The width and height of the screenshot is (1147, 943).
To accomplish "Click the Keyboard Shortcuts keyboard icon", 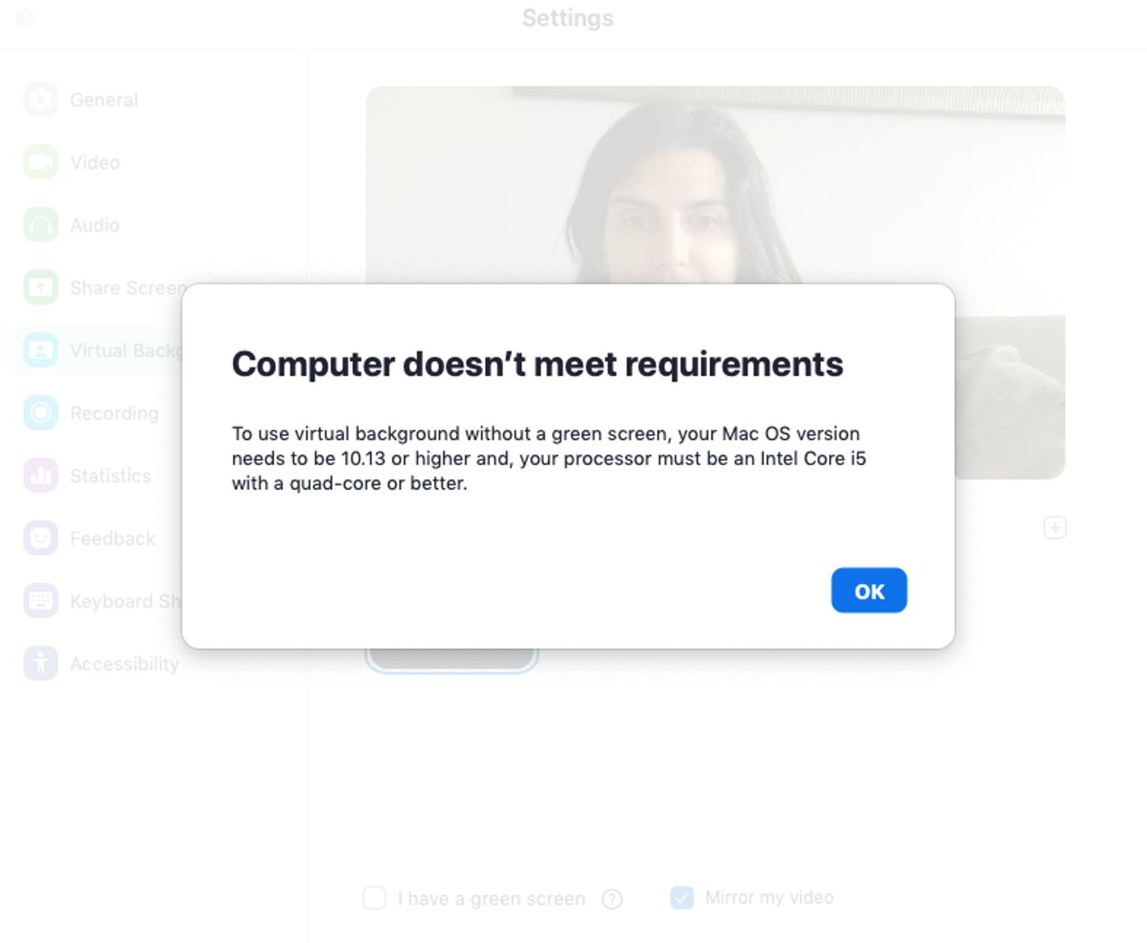I will click(40, 601).
